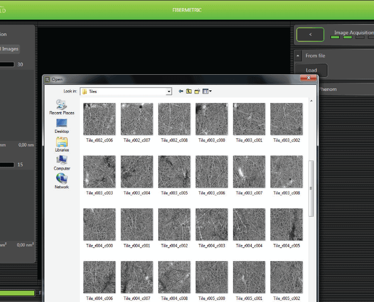
Task: Go back using the dialog's back arrow
Action: 181,91
